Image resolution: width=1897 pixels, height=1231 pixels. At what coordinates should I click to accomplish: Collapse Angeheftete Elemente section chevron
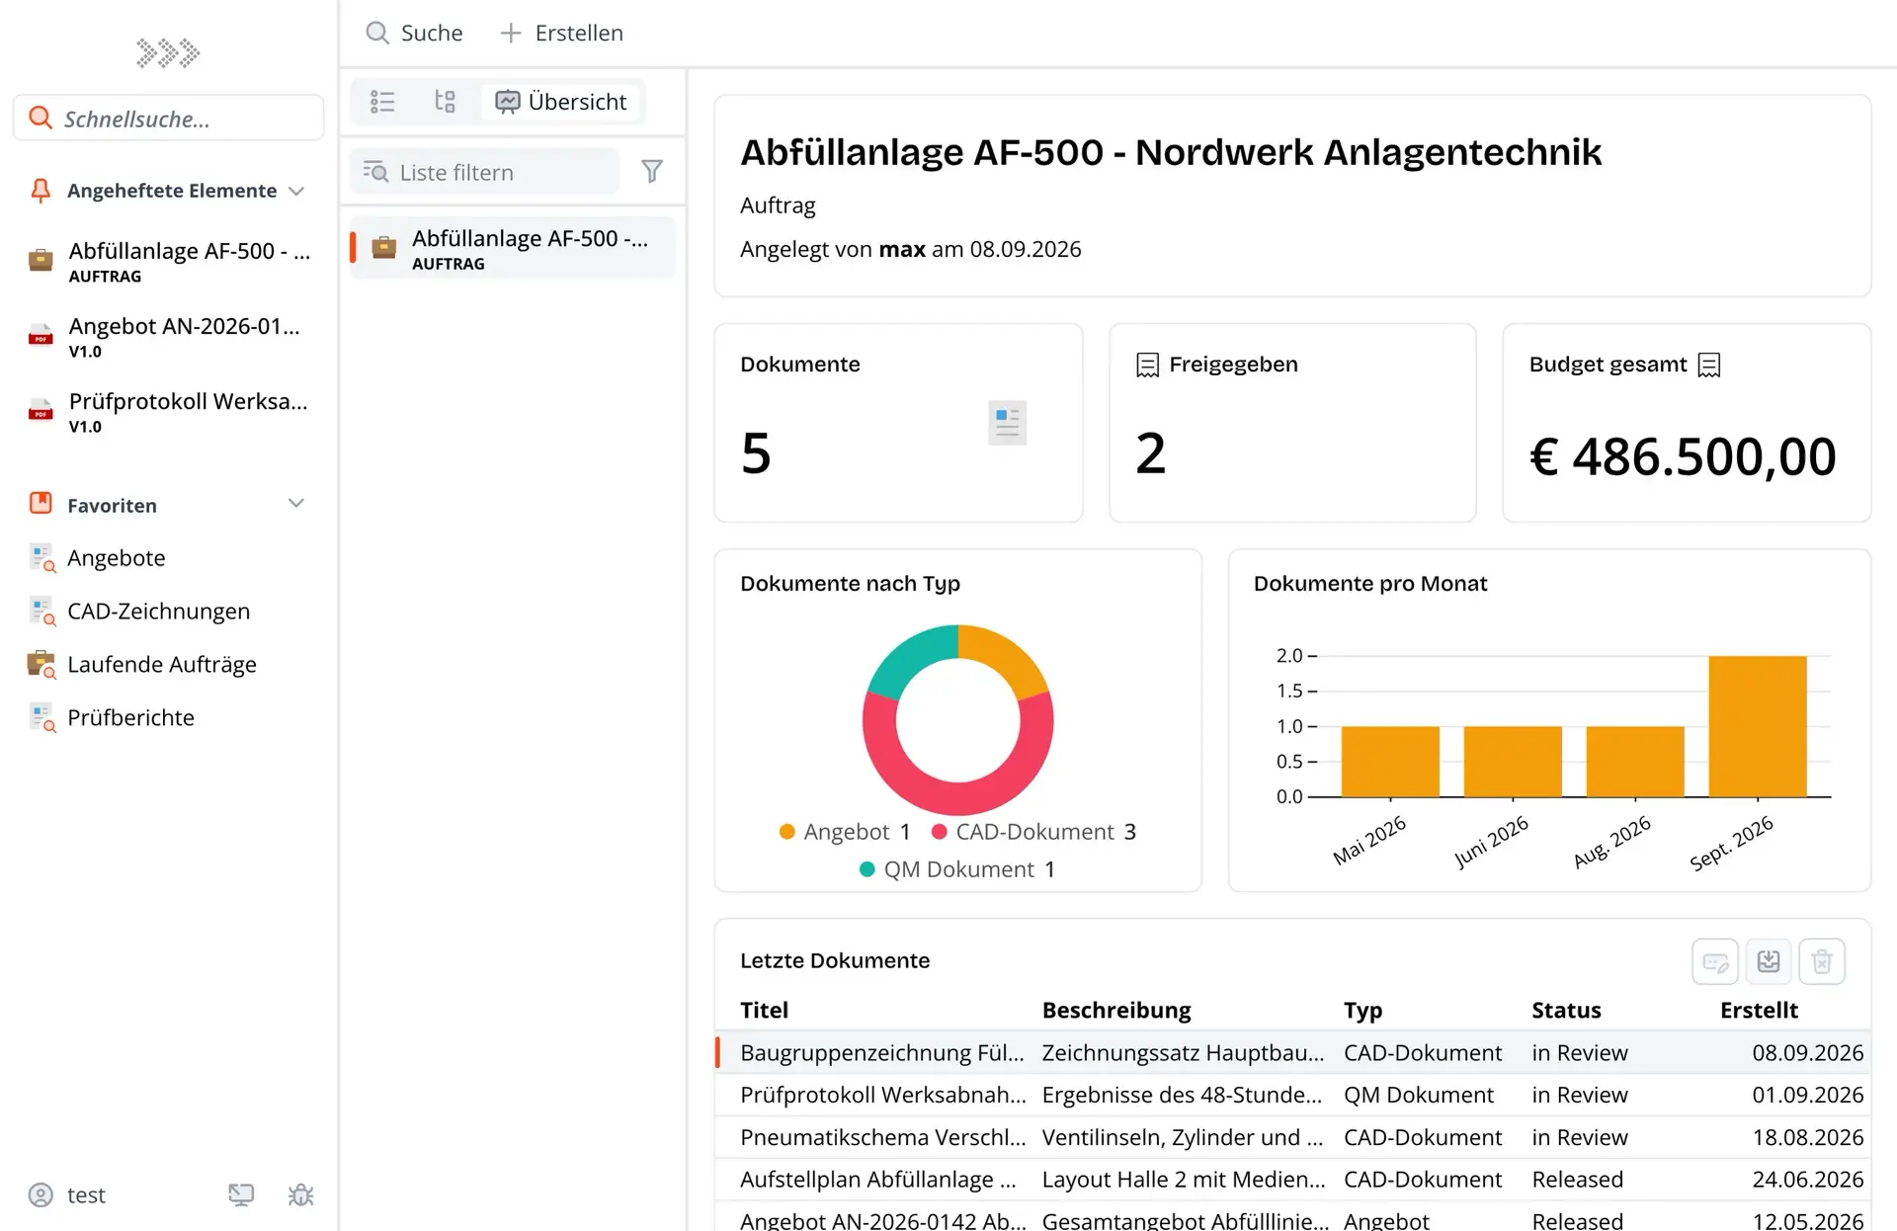(296, 191)
